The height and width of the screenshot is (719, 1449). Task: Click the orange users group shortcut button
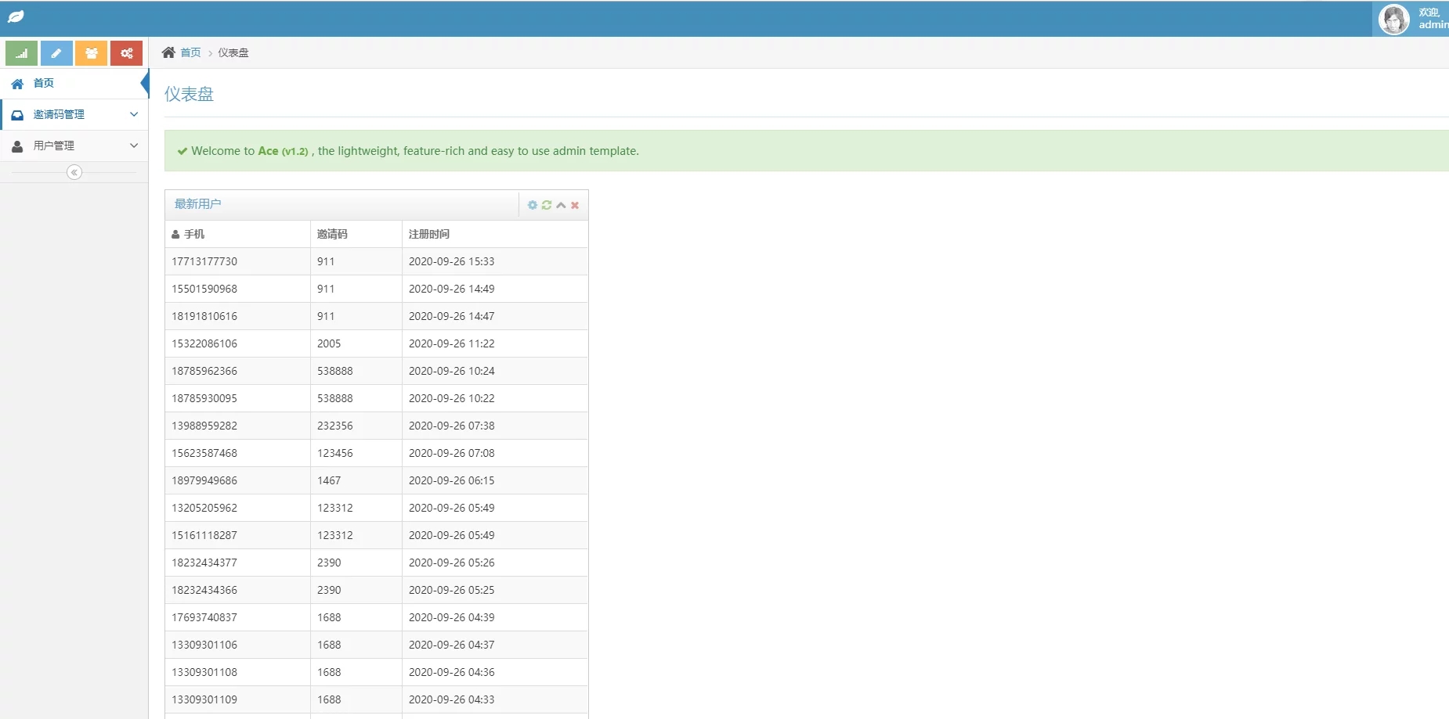click(x=92, y=53)
